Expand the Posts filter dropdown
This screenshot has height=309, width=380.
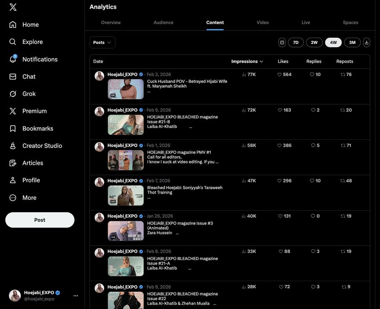pyautogui.click(x=102, y=42)
